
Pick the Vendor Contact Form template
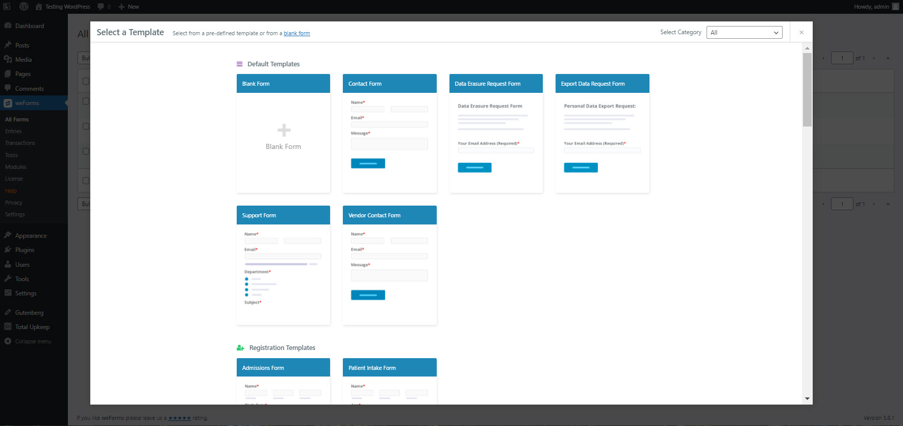390,265
